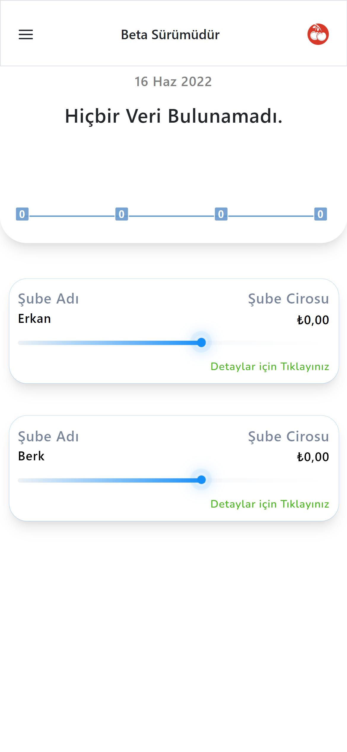
Task: Click the third chart point labeled 0
Action: pos(221,214)
